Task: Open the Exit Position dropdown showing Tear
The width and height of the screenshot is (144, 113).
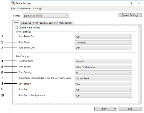Action: point(104,84)
